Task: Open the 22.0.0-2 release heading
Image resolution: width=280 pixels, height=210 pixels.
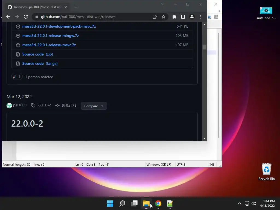Action: [27, 124]
